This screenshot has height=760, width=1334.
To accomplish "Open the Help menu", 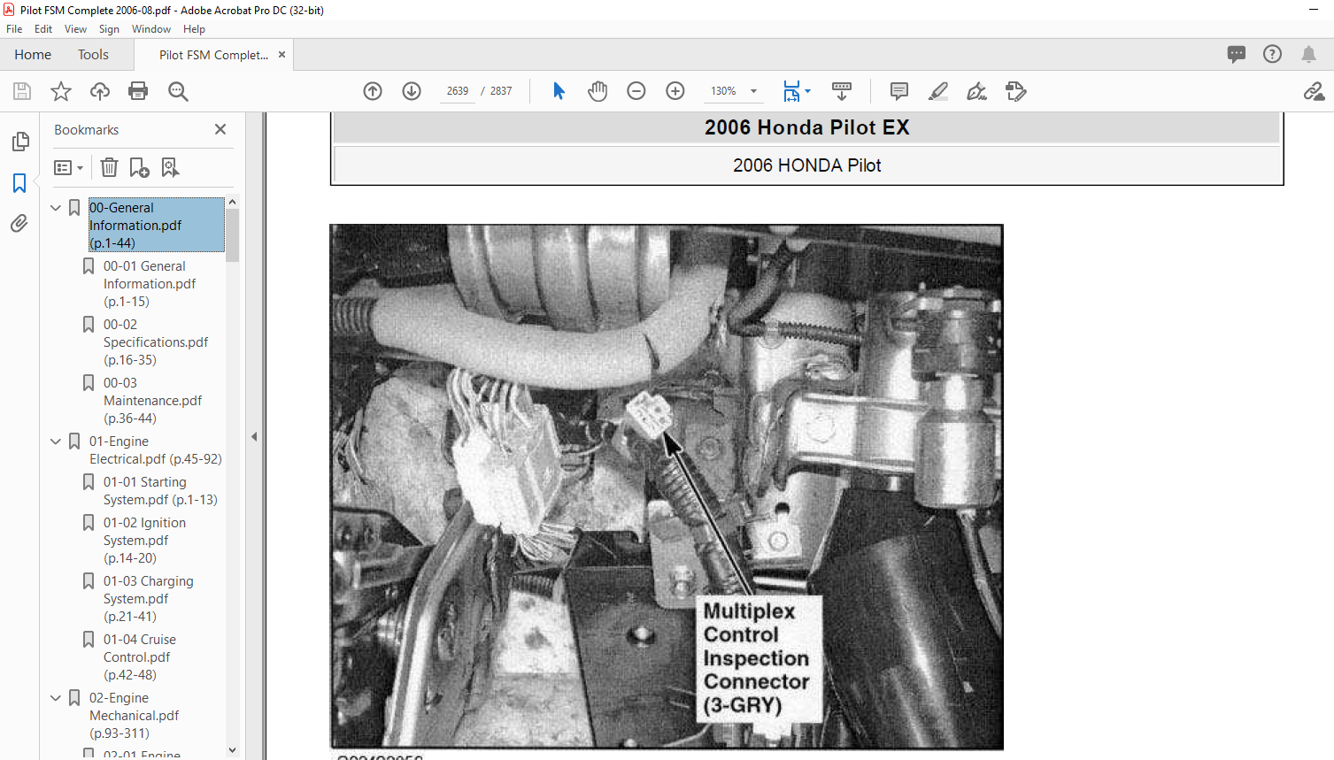I will tap(194, 29).
